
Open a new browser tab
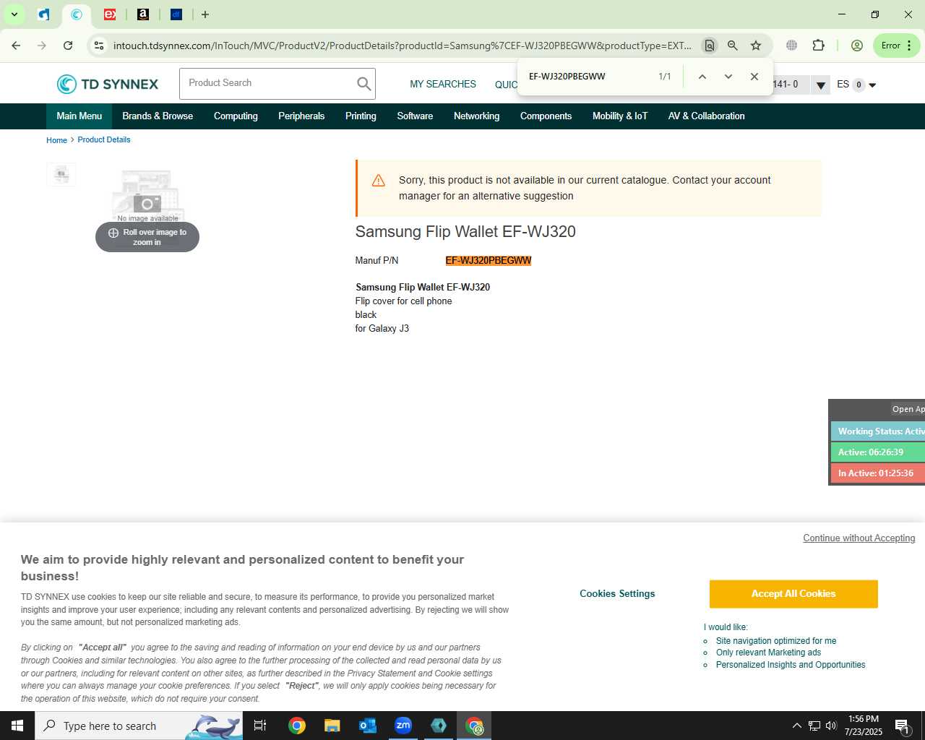point(205,14)
